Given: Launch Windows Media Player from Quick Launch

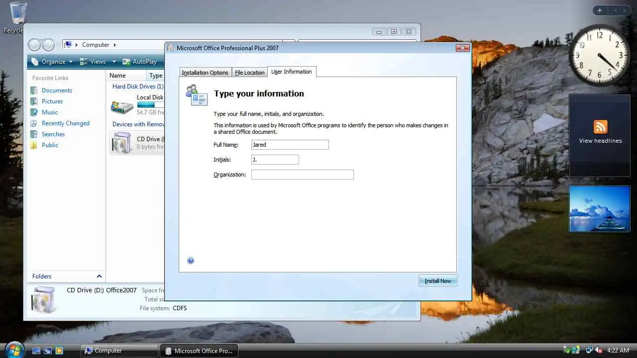Looking at the screenshot, I should [x=59, y=351].
